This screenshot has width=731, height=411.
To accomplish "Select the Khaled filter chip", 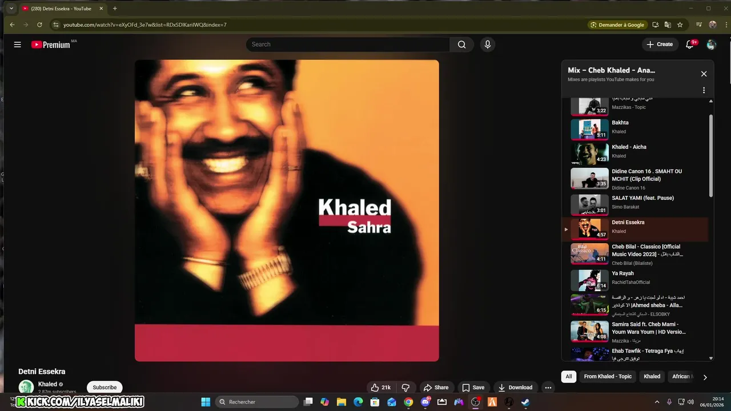I will click(x=652, y=377).
